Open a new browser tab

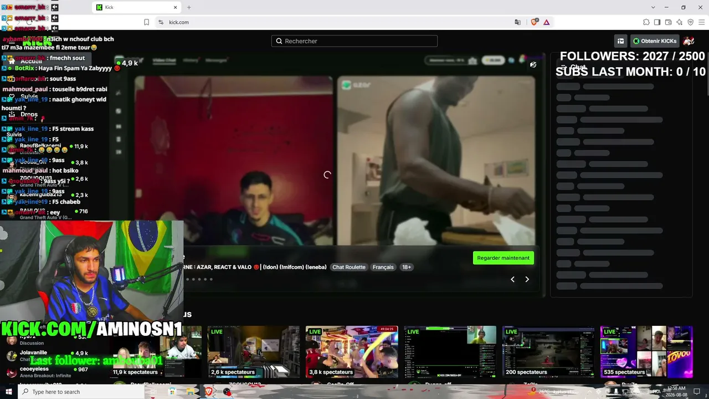pyautogui.click(x=189, y=7)
